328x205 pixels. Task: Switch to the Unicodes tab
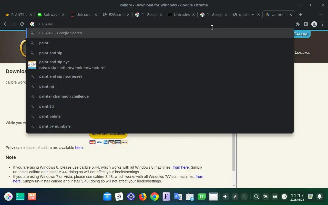click(x=181, y=15)
